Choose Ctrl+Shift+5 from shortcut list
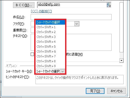 tap(50, 47)
